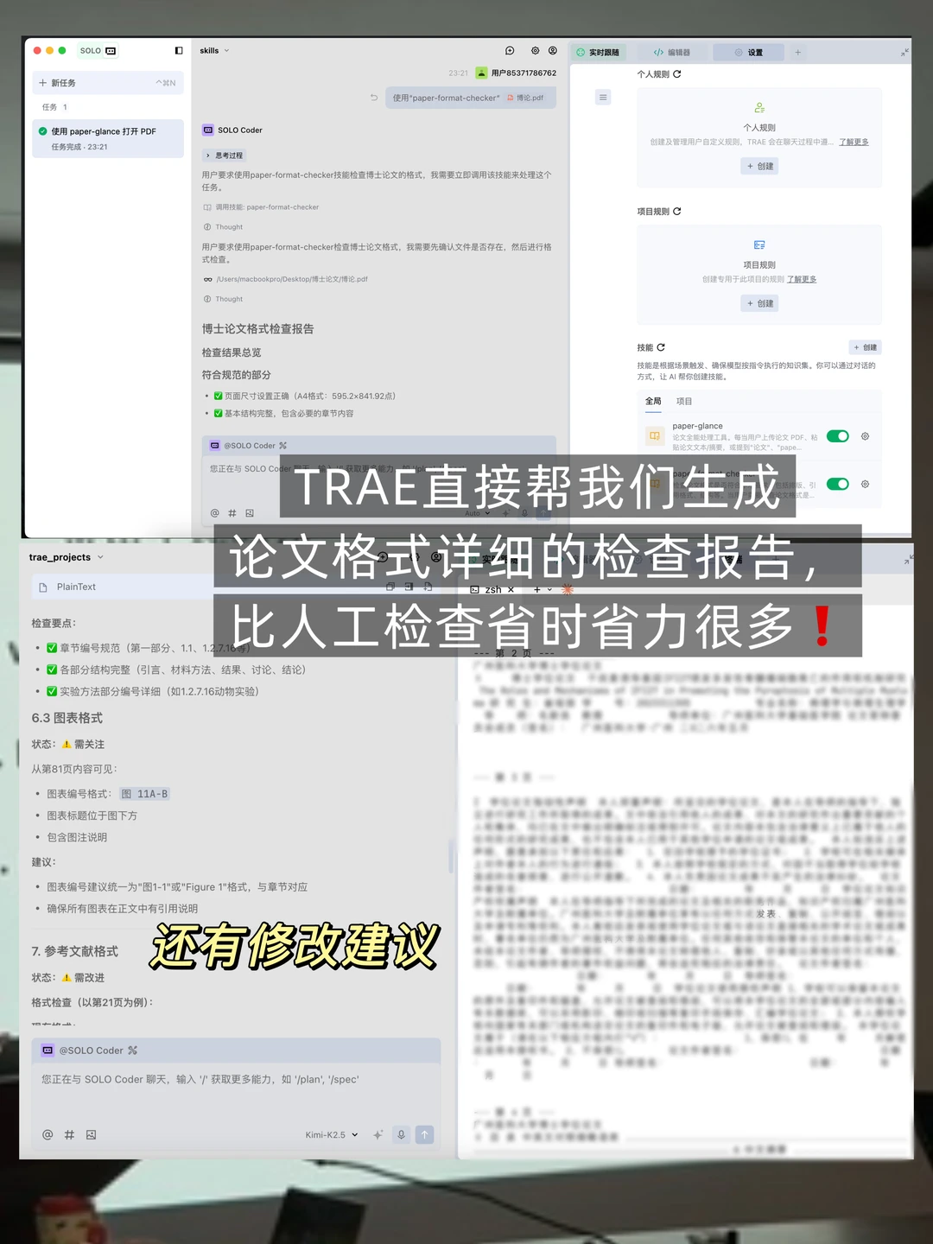The image size is (933, 1244).
Task: Start a new task with 新任务
Action: (x=108, y=83)
